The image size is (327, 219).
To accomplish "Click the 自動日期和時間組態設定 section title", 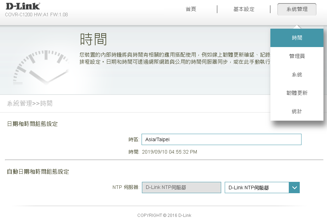I will [38, 172].
